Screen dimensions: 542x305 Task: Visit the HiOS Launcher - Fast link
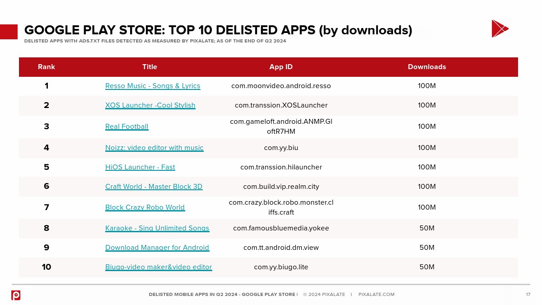pyautogui.click(x=140, y=167)
